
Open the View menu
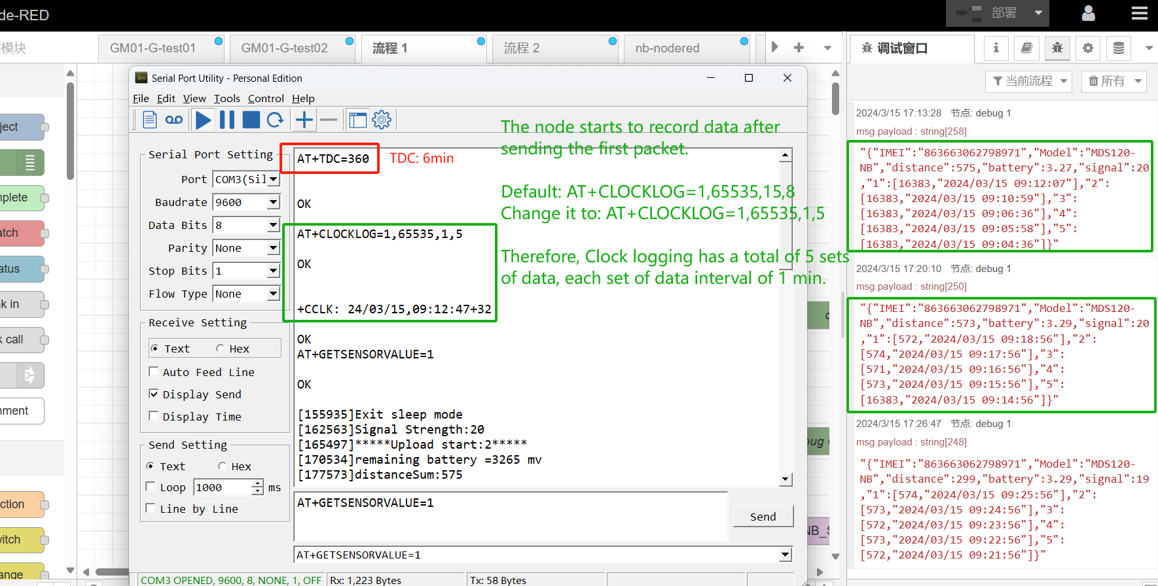(194, 98)
